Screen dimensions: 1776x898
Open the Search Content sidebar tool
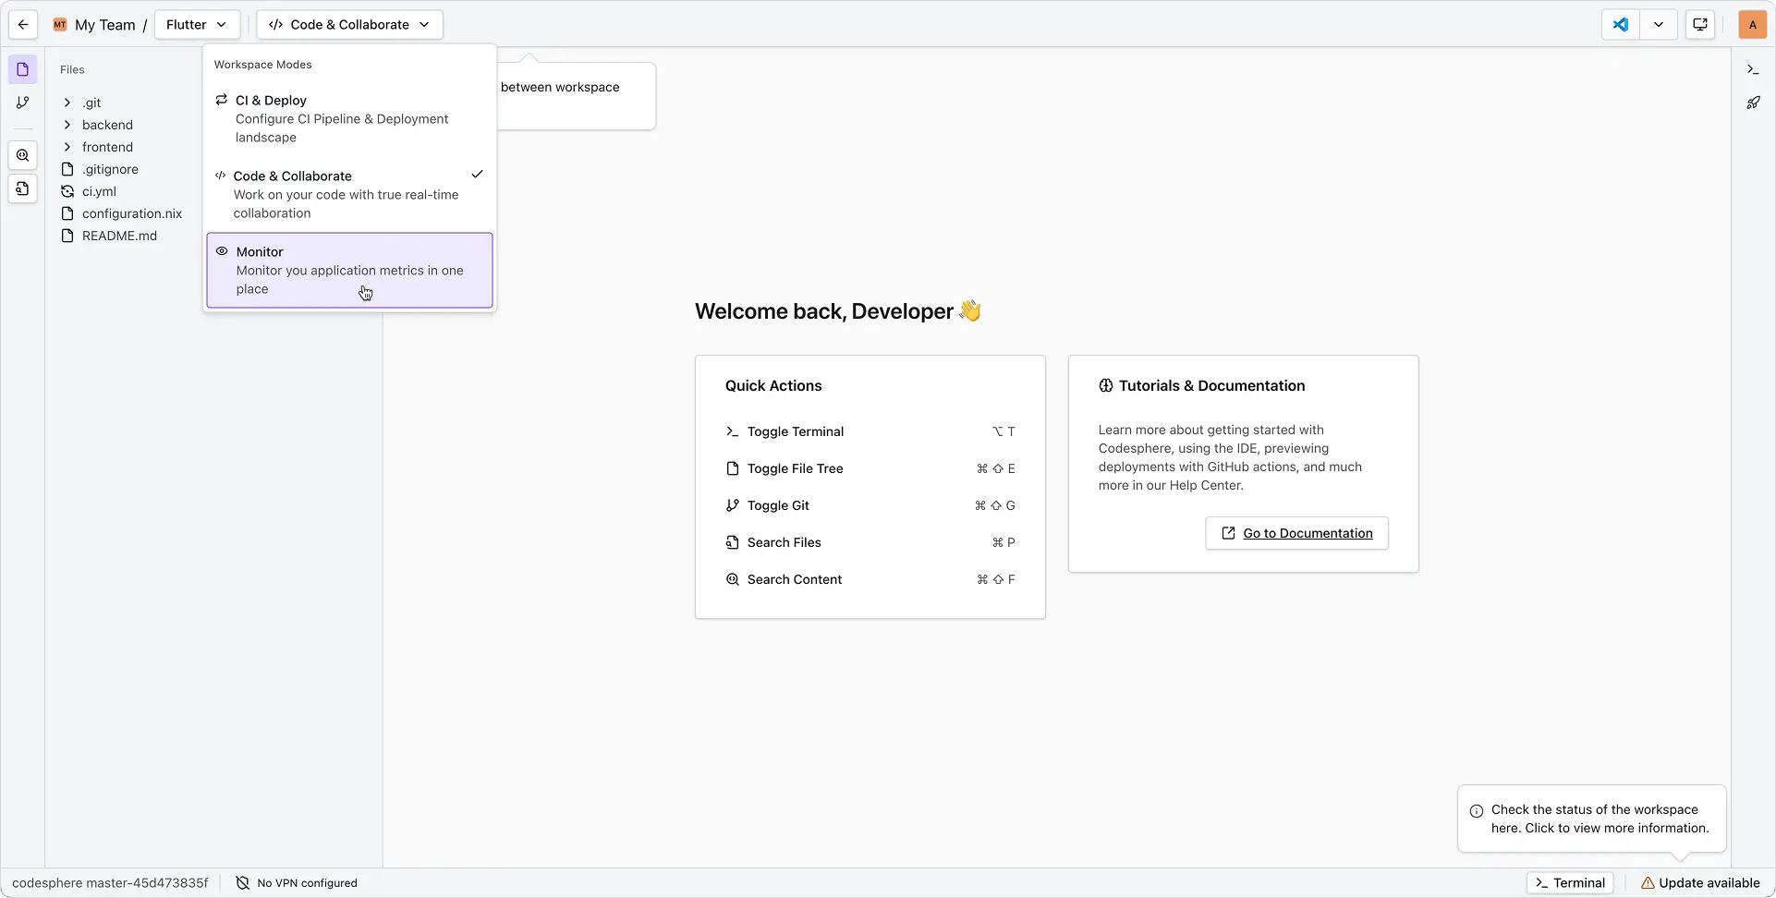(22, 154)
